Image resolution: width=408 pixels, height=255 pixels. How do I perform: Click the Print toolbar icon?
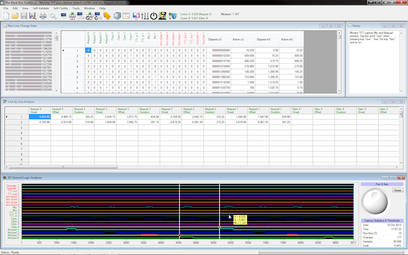pos(43,16)
